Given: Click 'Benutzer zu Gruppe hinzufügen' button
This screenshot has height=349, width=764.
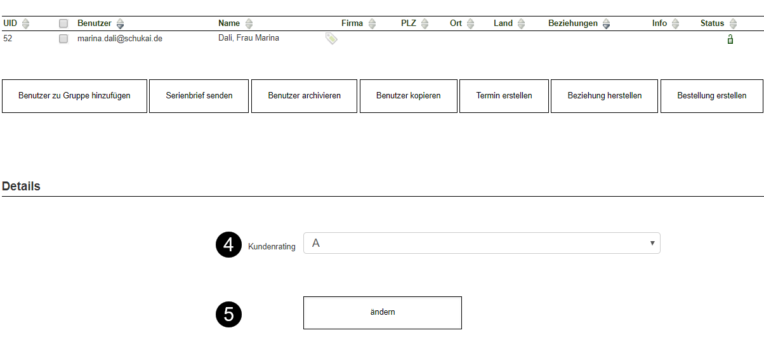Looking at the screenshot, I should 74,96.
